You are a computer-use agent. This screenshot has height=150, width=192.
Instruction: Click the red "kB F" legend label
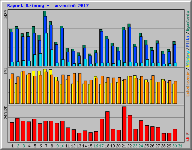188,137
